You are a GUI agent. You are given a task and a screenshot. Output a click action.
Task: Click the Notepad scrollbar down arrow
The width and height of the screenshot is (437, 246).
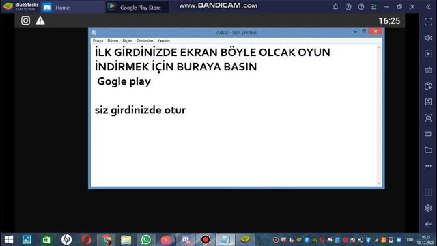point(379,184)
